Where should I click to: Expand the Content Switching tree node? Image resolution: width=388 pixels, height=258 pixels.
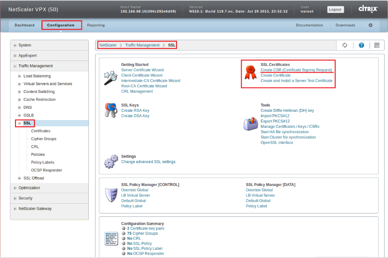click(x=19, y=92)
